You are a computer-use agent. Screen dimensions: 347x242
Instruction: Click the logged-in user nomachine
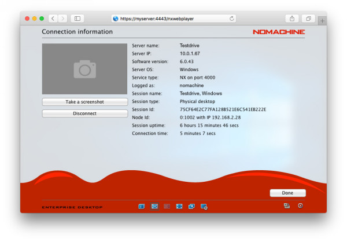pos(191,86)
